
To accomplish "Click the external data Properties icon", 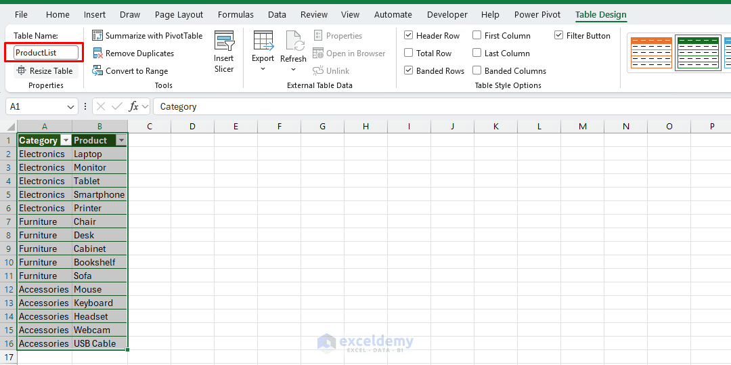I will pyautogui.click(x=318, y=35).
